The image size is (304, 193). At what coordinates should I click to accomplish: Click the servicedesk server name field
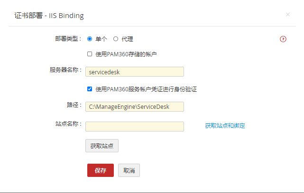click(134, 71)
